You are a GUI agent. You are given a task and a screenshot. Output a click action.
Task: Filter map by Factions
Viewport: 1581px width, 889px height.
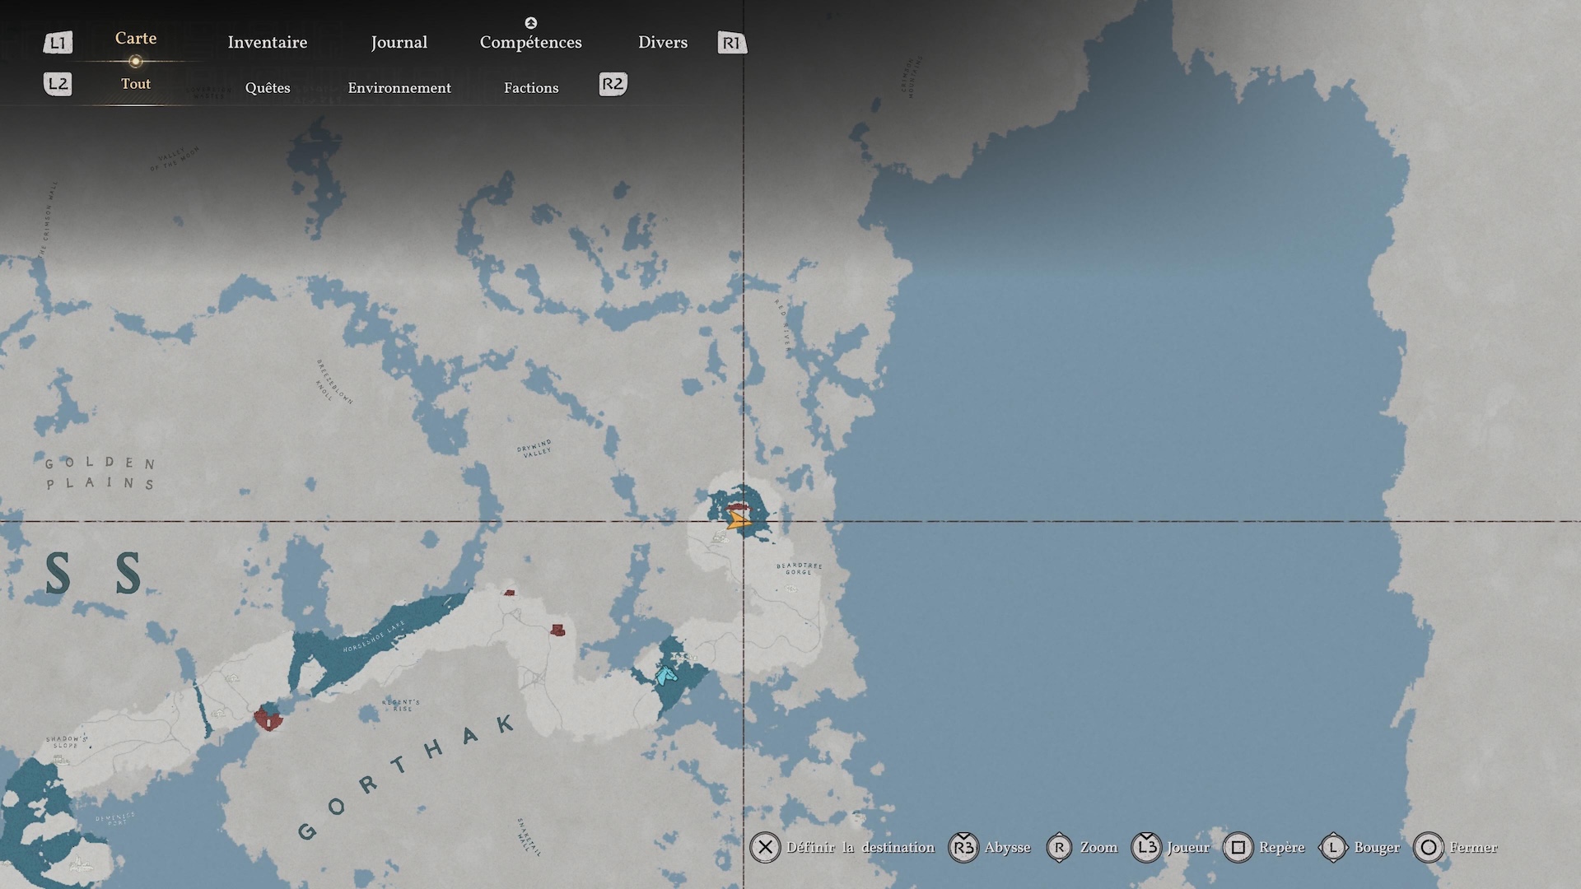[531, 88]
